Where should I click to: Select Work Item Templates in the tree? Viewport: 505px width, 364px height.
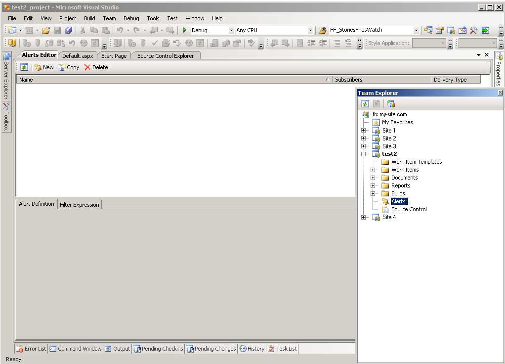click(417, 162)
